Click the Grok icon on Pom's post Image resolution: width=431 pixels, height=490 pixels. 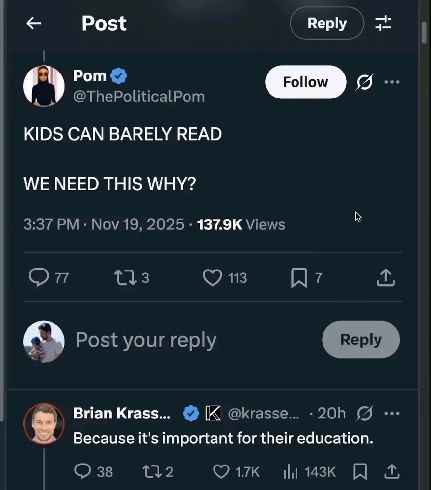(364, 82)
